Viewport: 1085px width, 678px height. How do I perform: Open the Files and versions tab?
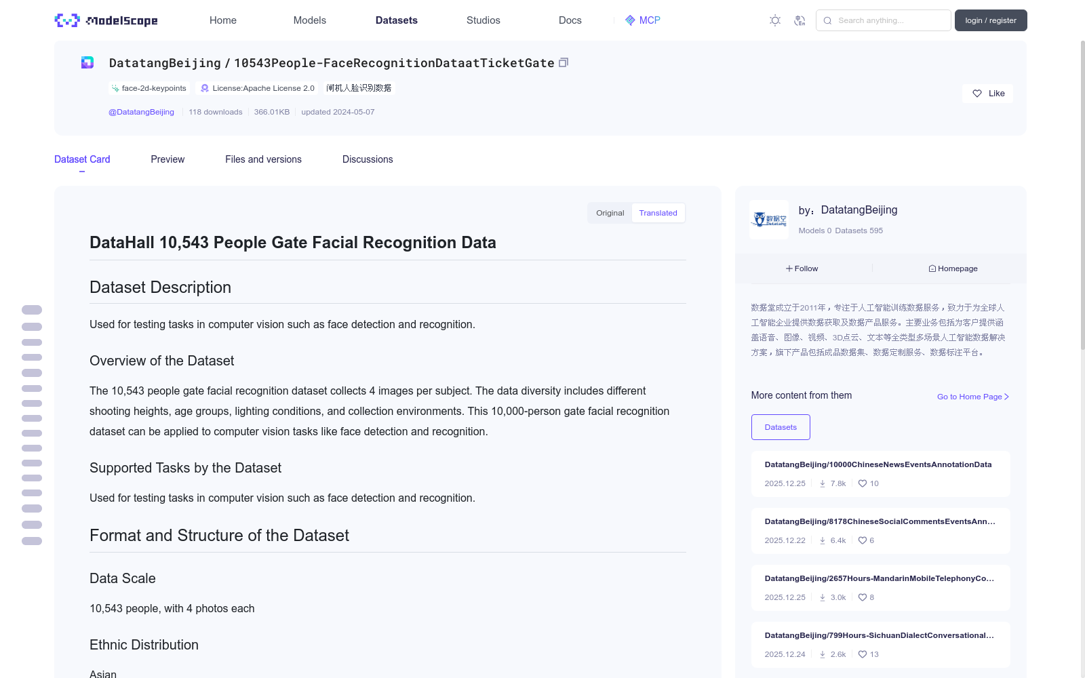(x=263, y=159)
